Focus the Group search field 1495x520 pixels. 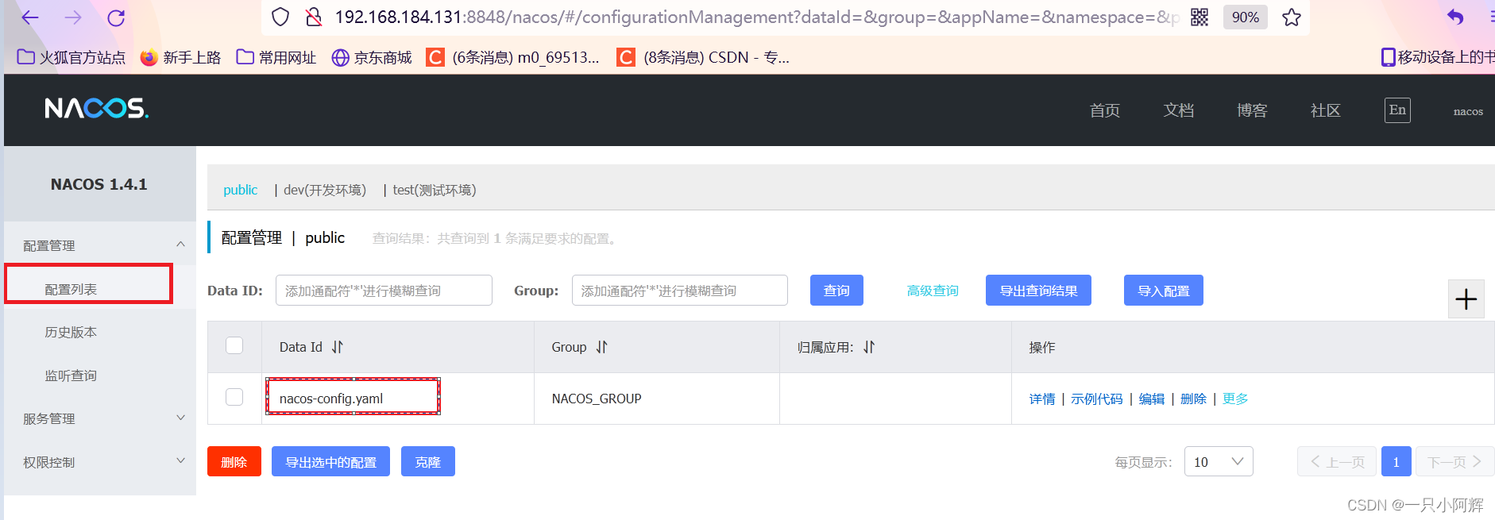[x=680, y=291]
